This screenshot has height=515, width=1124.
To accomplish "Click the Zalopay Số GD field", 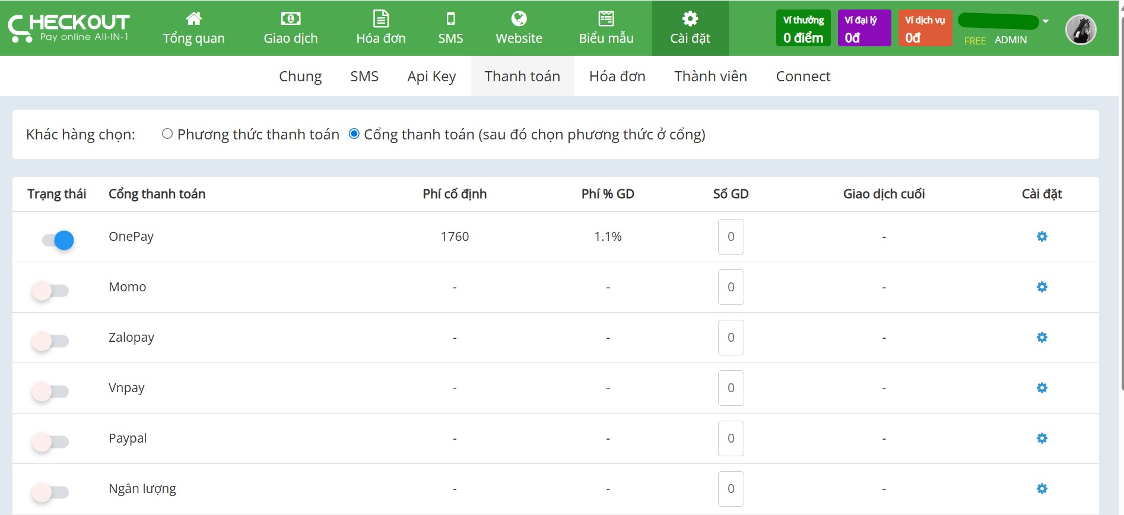I will coord(731,338).
